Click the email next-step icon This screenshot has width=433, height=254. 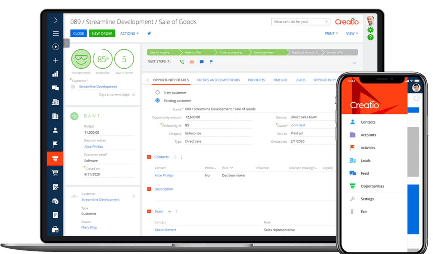(x=192, y=62)
